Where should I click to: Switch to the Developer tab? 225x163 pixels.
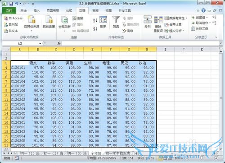(x=125, y=10)
